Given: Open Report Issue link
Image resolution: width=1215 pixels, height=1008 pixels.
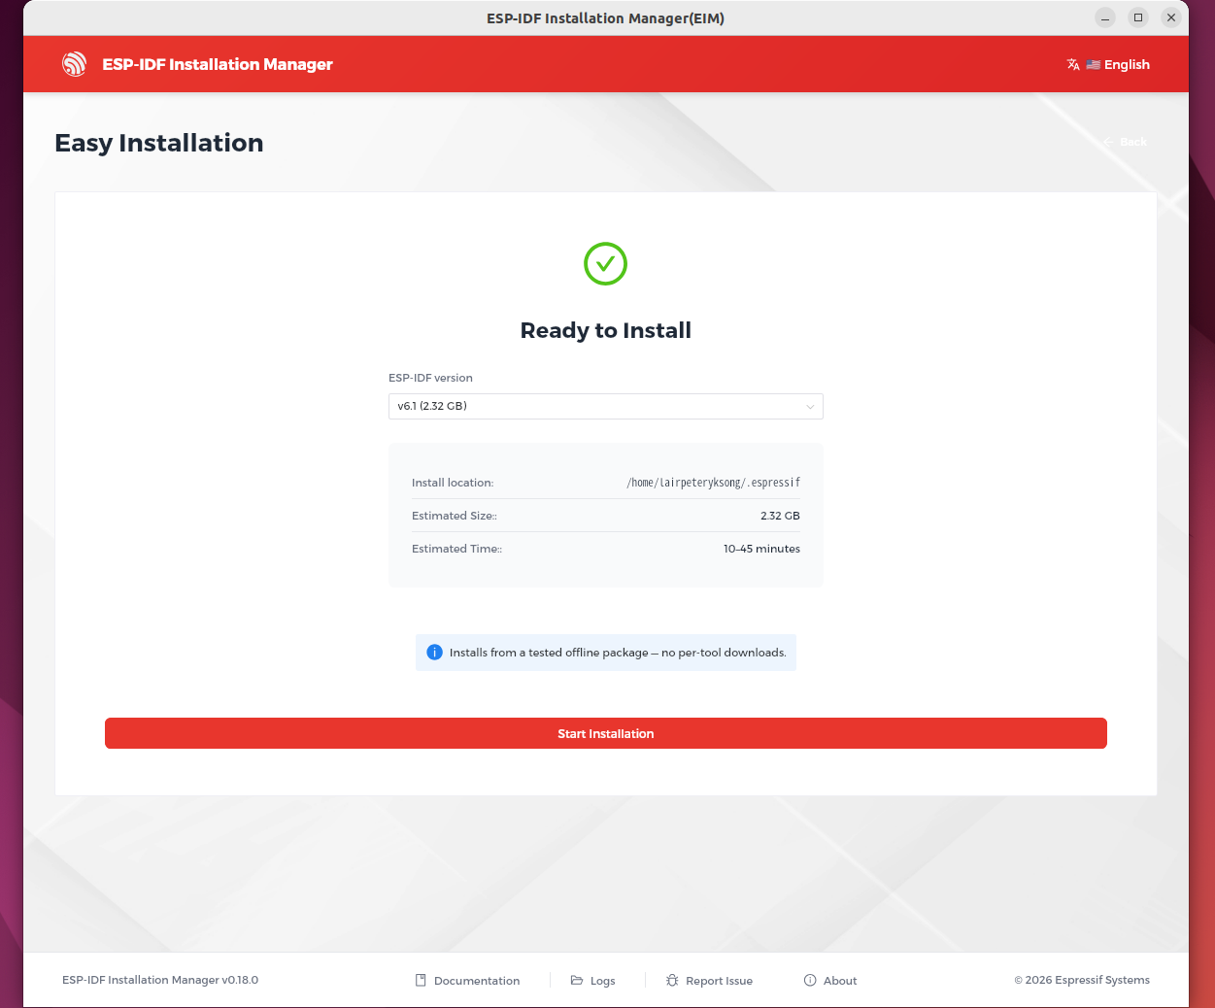Looking at the screenshot, I should click(x=709, y=981).
